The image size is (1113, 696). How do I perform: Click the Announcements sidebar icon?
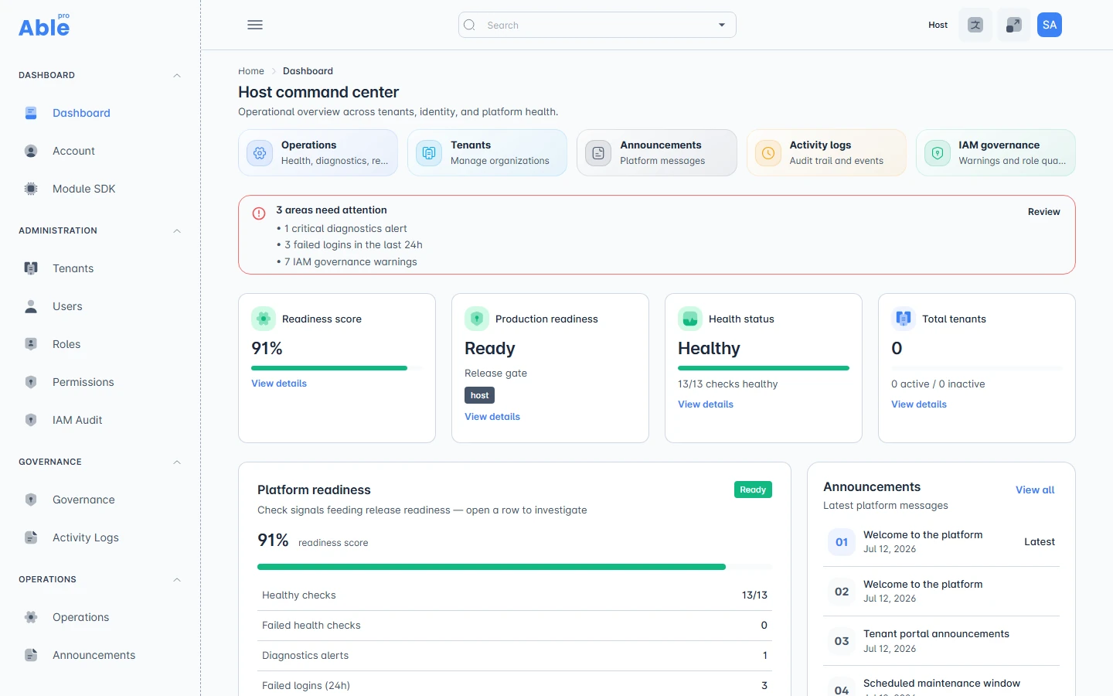click(31, 655)
